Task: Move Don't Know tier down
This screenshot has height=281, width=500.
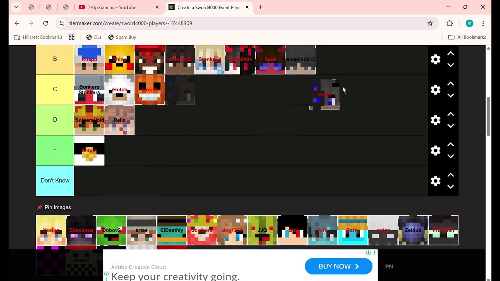Action: coord(451,187)
